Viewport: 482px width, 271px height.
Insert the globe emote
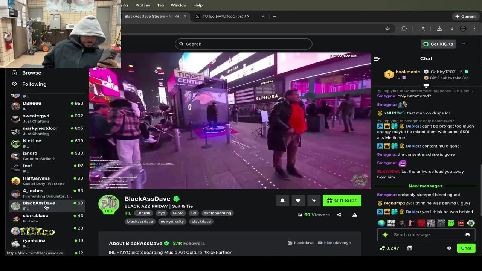pos(381,223)
